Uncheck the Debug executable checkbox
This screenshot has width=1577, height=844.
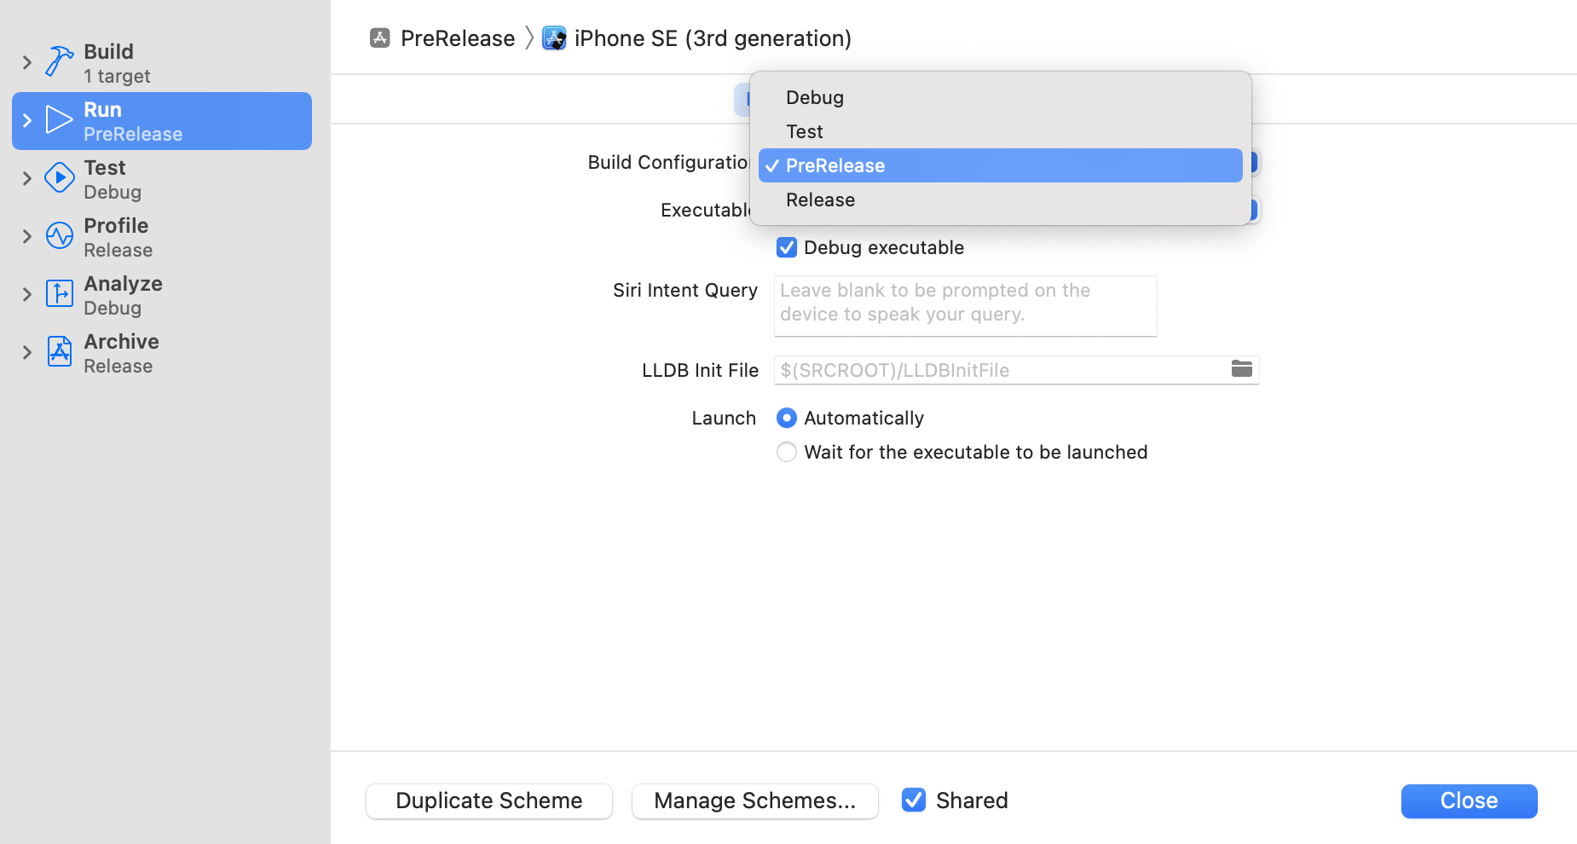pyautogui.click(x=787, y=248)
